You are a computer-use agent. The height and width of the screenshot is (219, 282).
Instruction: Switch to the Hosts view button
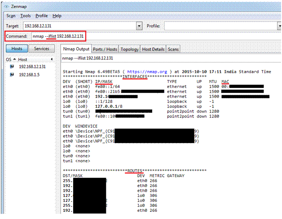(17, 48)
